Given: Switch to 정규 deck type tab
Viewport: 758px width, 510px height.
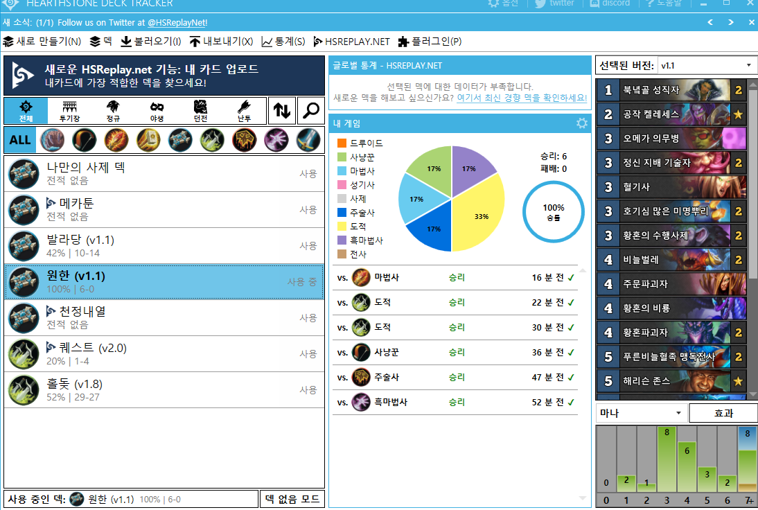Looking at the screenshot, I should (x=113, y=111).
